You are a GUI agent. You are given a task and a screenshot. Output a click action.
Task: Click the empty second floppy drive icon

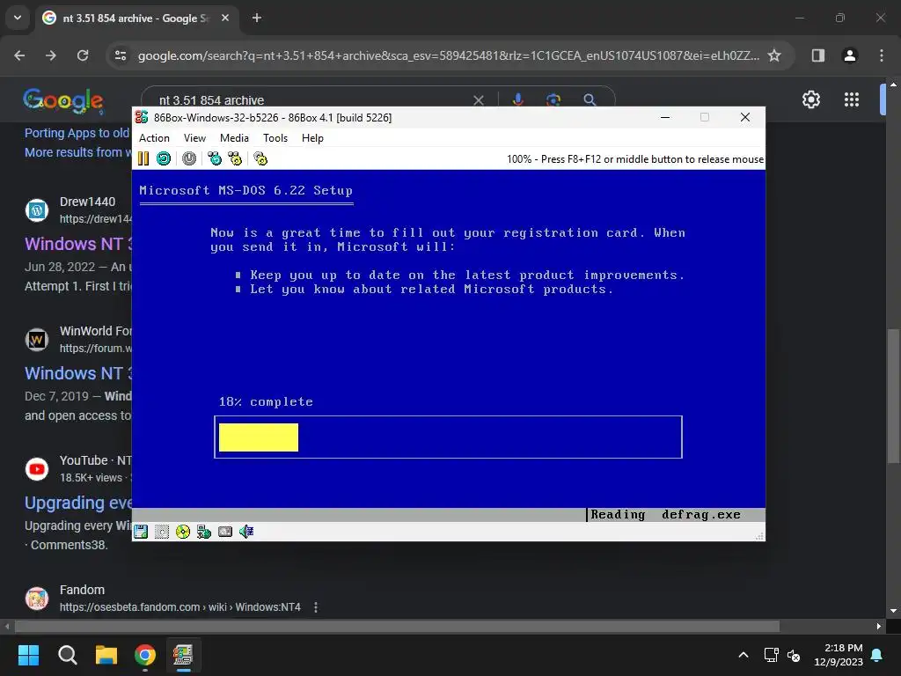(x=162, y=532)
